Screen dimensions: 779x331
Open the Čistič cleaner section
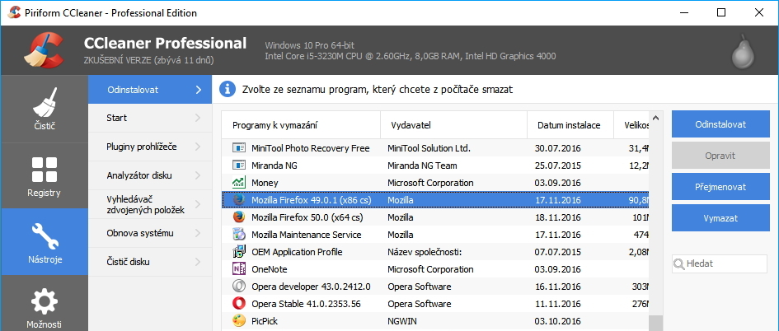pos(45,110)
